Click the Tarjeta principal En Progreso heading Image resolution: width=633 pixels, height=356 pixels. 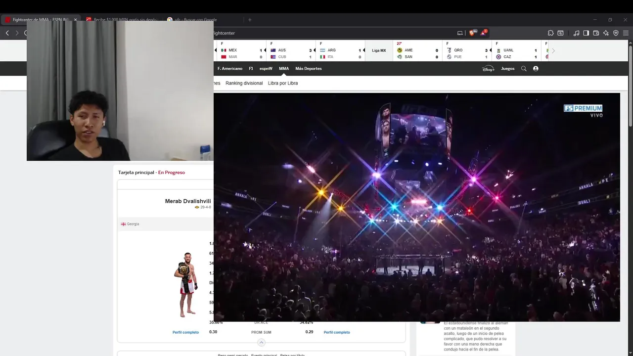pyautogui.click(x=151, y=173)
